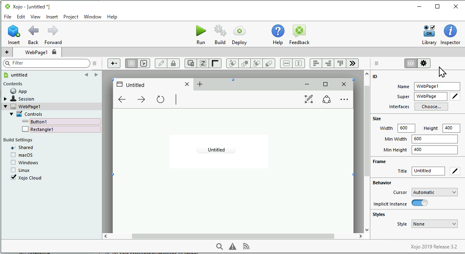Screen dimensions: 465x254
Task: Click the lock icon on WebPage1 tab
Action: click(54, 52)
